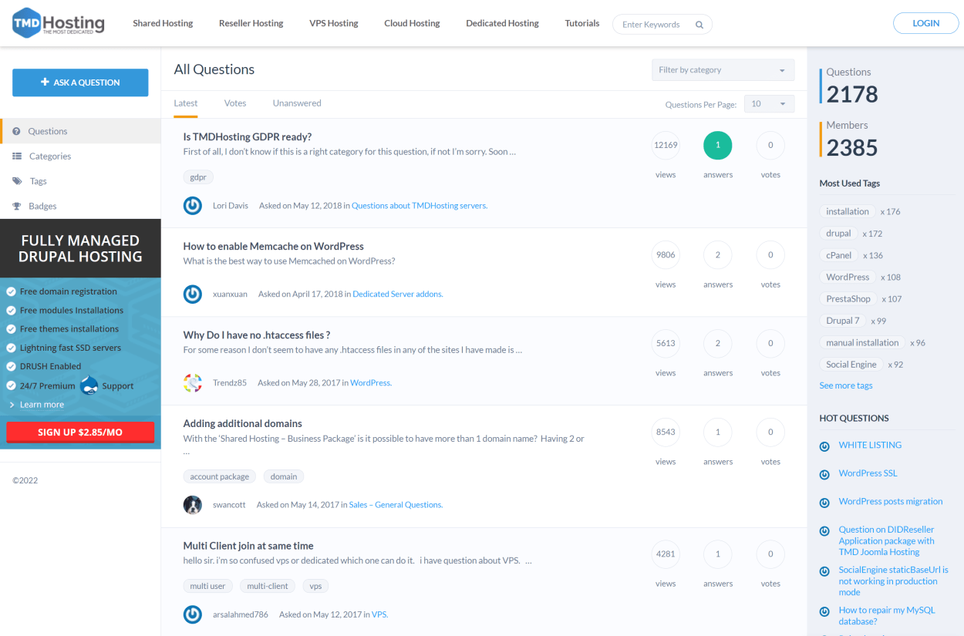This screenshot has width=964, height=636.
Task: Click icon beside repair MySQL database question
Action: (824, 611)
